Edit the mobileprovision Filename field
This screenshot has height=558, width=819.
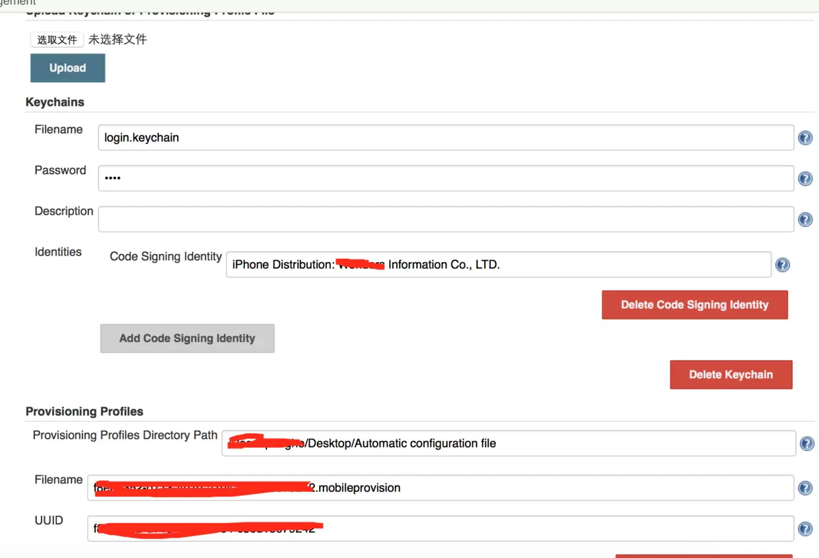(x=441, y=488)
